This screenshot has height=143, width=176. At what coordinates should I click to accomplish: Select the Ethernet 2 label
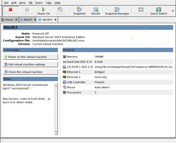[74, 77]
